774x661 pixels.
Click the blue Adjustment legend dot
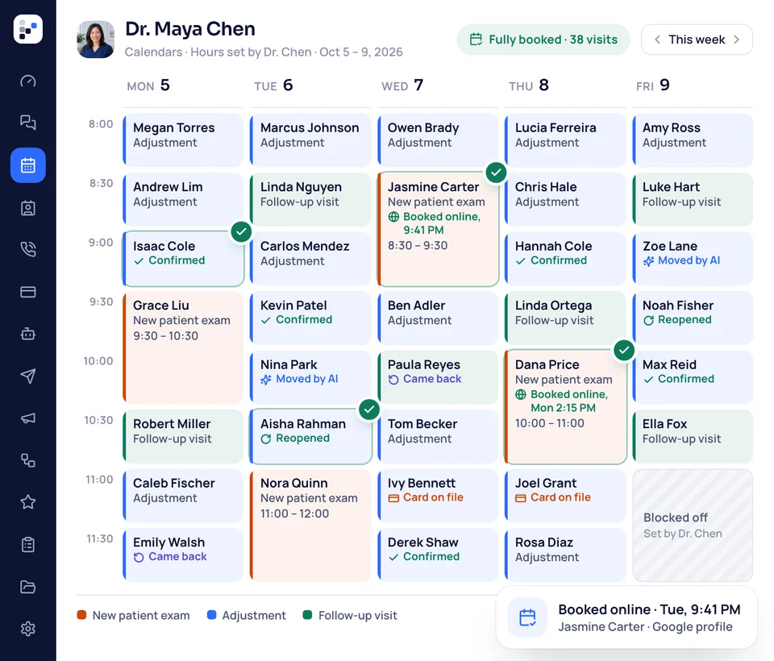pyautogui.click(x=211, y=615)
